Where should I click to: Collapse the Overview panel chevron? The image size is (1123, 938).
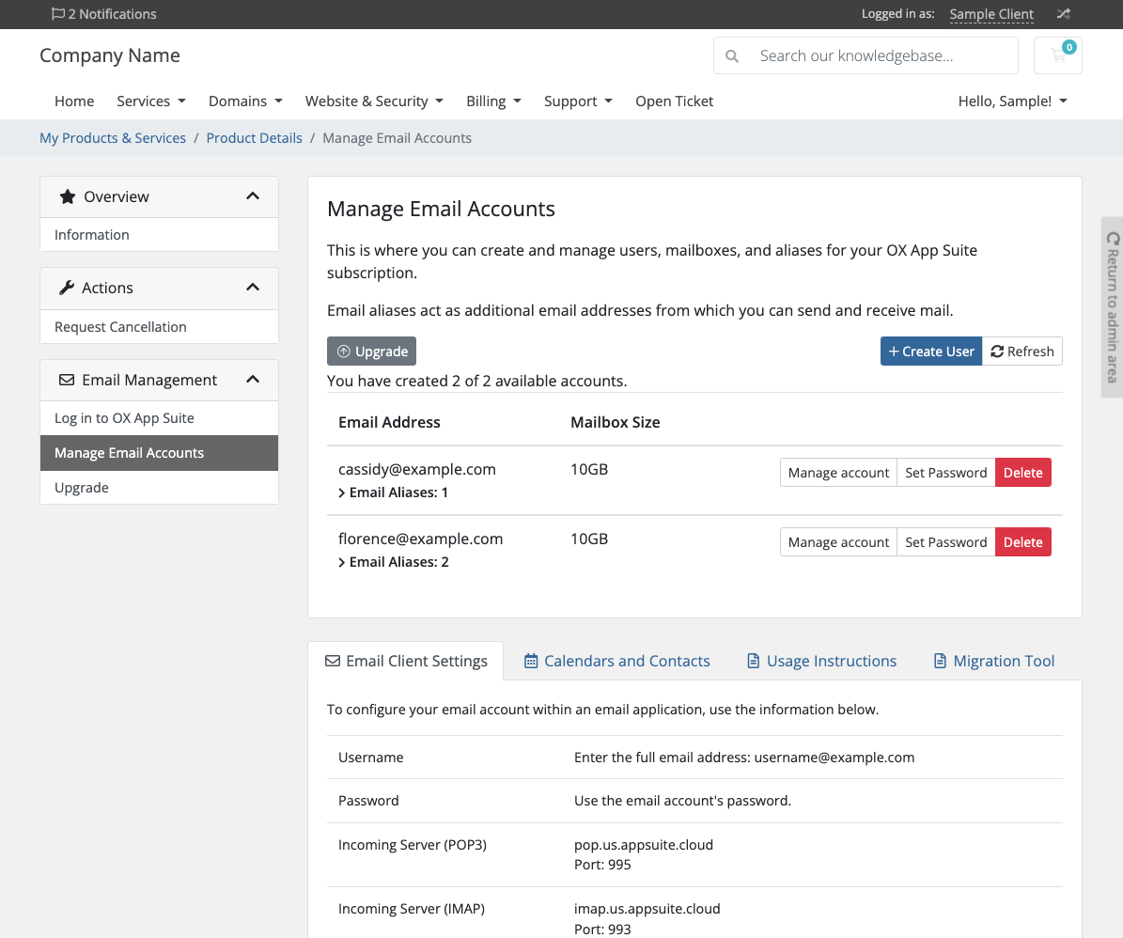pos(253,196)
